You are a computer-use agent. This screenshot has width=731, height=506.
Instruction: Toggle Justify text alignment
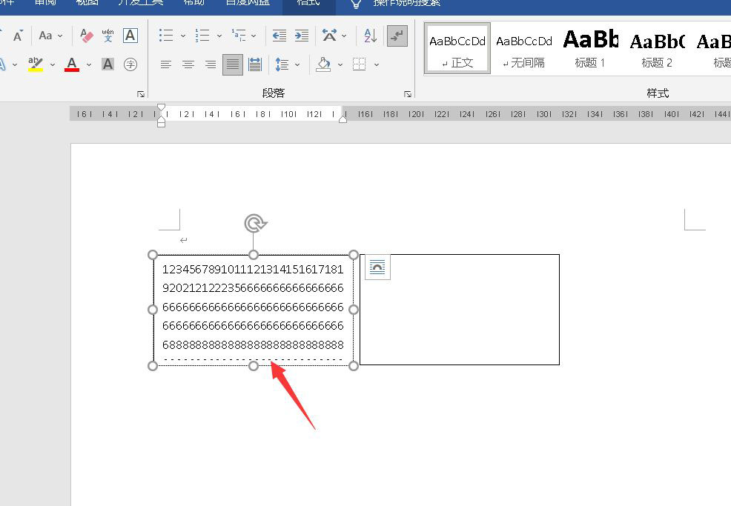coord(233,65)
